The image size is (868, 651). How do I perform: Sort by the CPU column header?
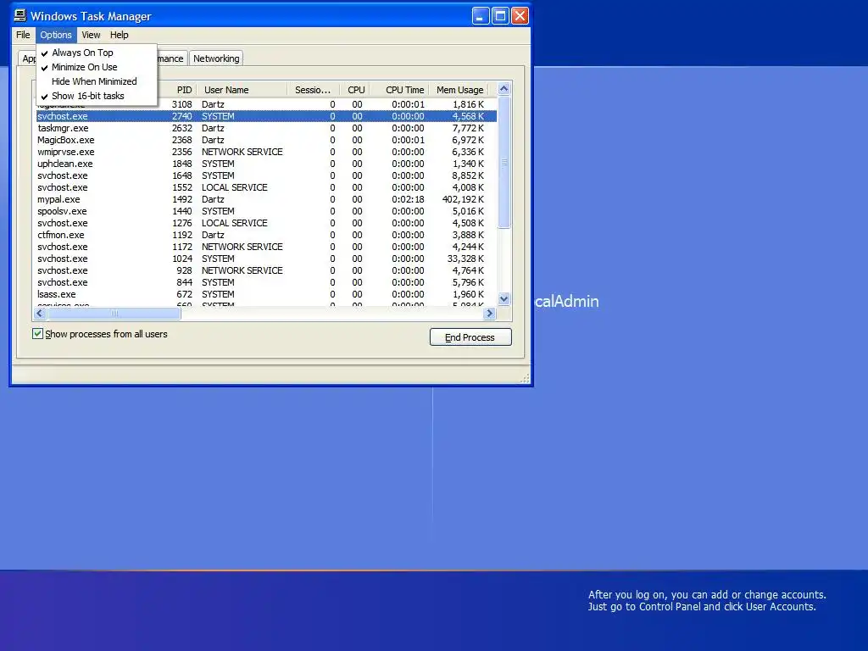coord(355,90)
